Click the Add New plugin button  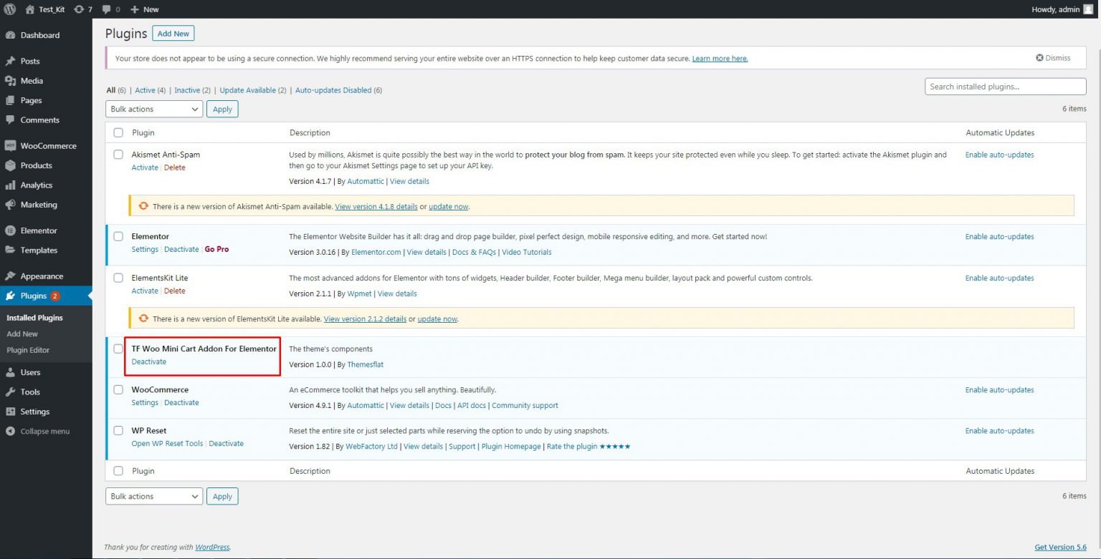(x=173, y=34)
